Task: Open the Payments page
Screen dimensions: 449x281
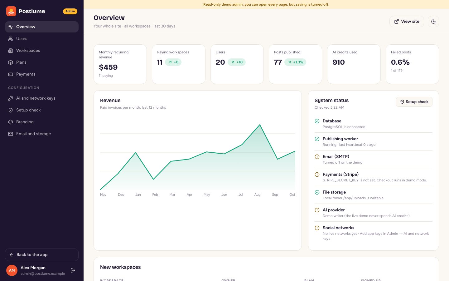Action: [42, 74]
